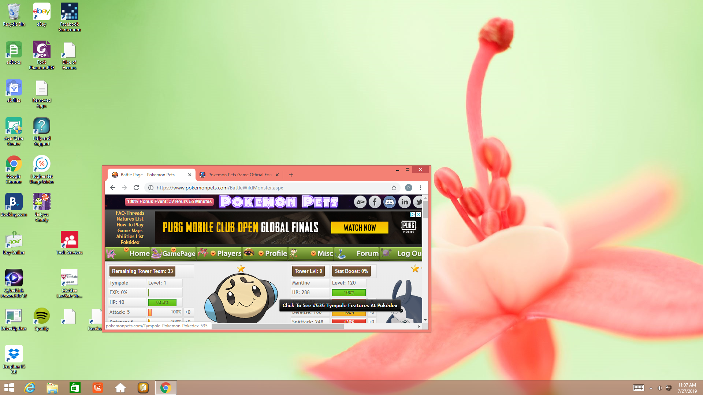The height and width of the screenshot is (395, 703).
Task: Bookmark page with the star icon
Action: coord(394,188)
